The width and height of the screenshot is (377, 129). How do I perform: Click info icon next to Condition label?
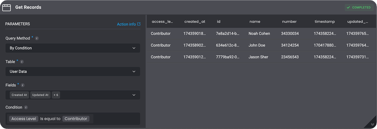point(26,107)
